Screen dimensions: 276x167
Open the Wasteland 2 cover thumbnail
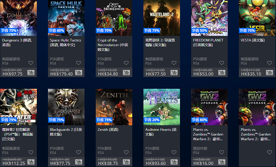(162, 18)
